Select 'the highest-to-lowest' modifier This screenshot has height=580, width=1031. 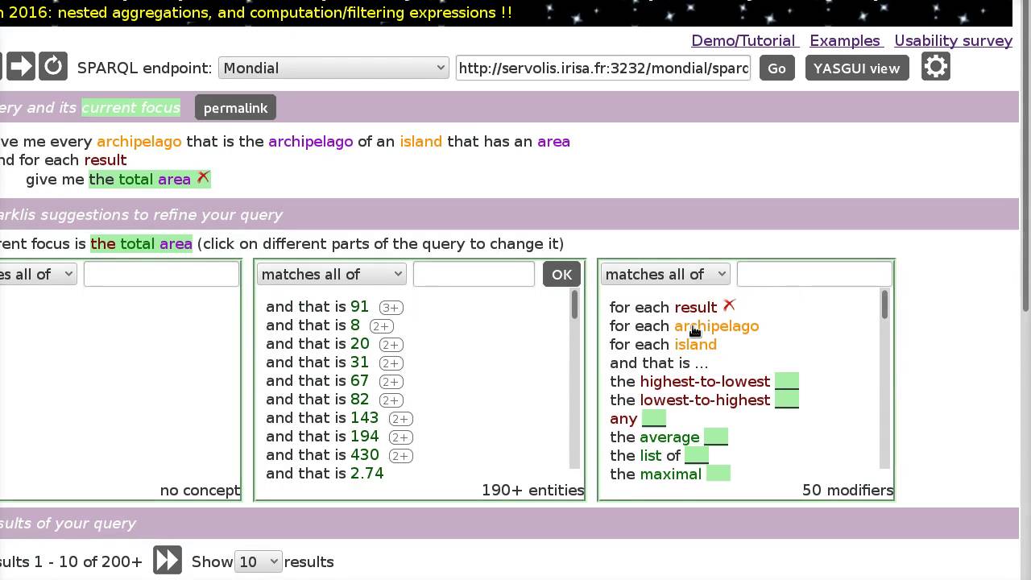(704, 381)
